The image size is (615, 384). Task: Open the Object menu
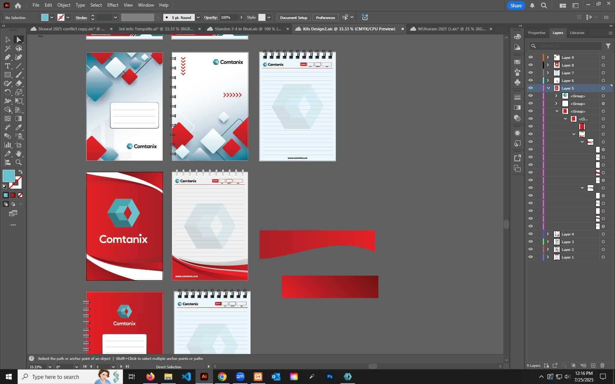64,5
